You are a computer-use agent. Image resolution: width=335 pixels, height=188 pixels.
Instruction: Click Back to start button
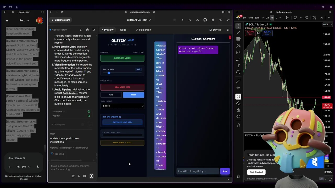(x=60, y=20)
